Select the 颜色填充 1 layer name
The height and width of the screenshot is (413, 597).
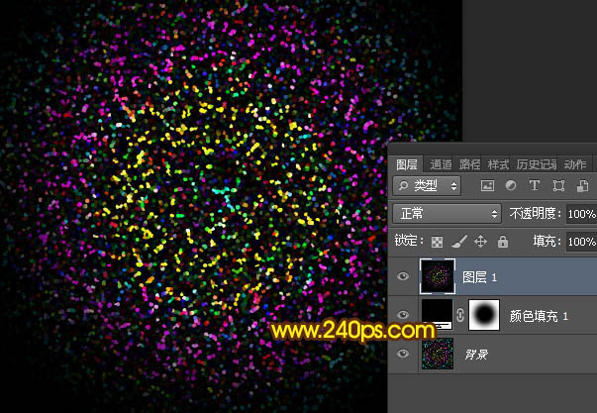coord(539,316)
